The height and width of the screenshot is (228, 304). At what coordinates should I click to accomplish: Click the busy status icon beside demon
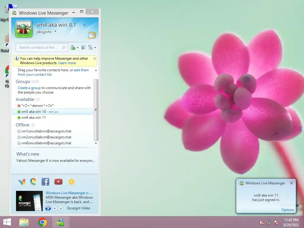coord(19,106)
